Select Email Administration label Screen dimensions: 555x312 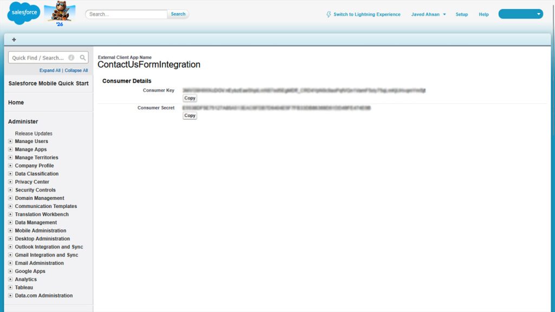(39, 263)
